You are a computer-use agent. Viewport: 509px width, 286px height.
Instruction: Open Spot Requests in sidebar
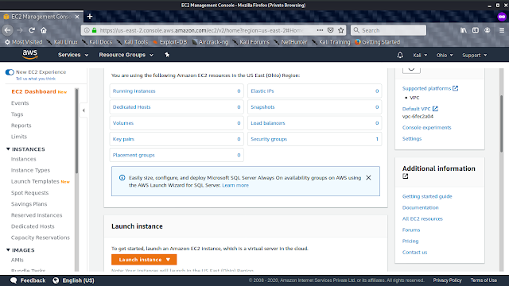coord(29,192)
